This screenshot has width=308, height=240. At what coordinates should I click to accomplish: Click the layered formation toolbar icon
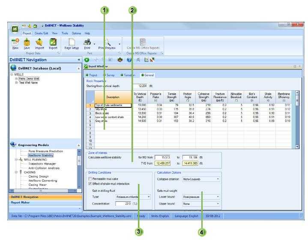[120, 60]
